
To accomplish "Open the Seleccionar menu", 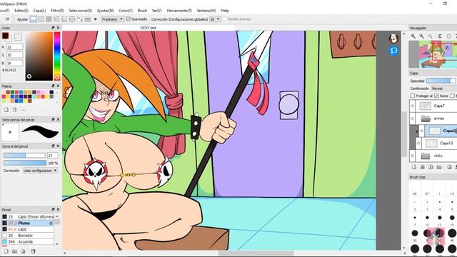I will coord(81,11).
